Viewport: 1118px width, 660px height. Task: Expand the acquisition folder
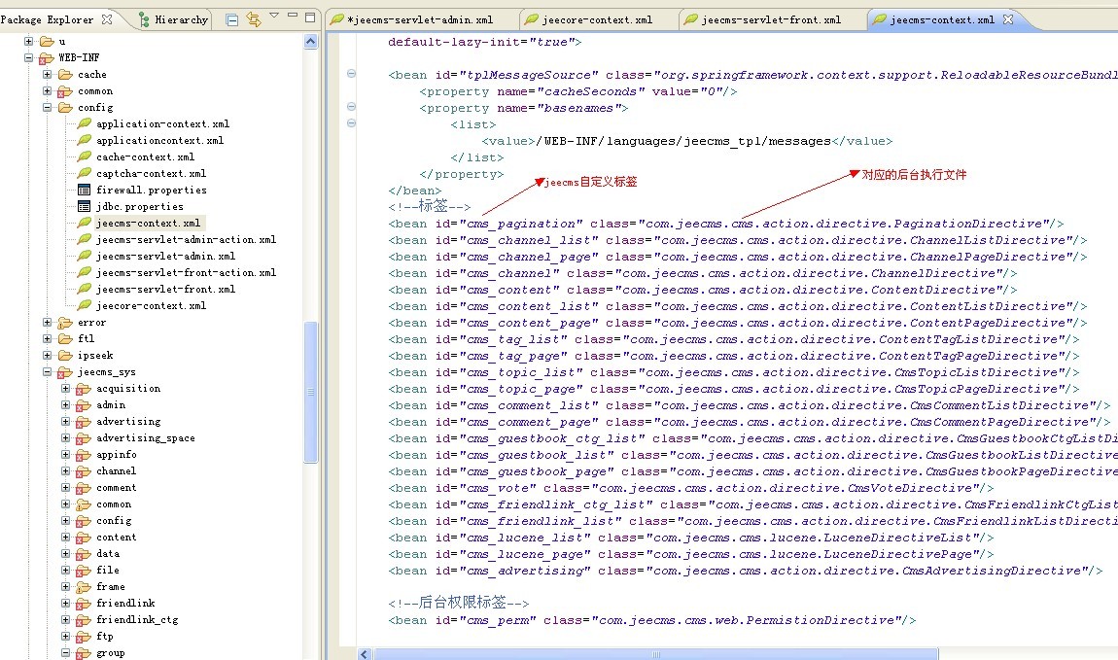(x=65, y=389)
